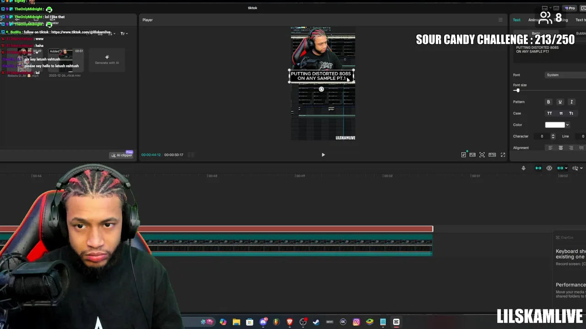Click the Pro upgrade button
Screen dimensions: 586x329
[570, 8]
